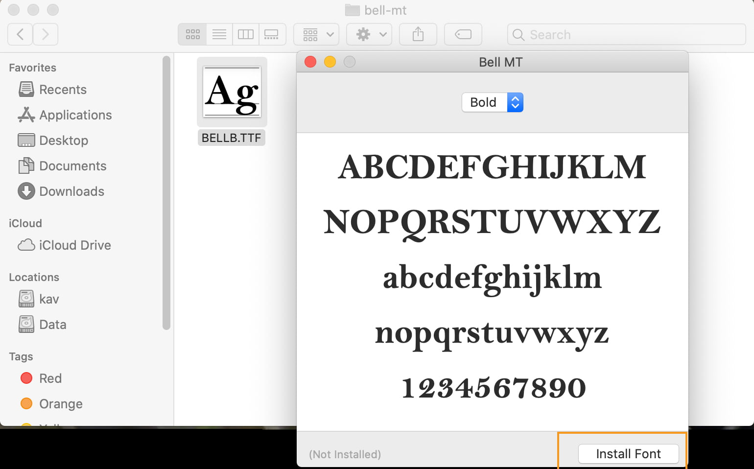Minimize the Bell MT preview window

pos(330,62)
